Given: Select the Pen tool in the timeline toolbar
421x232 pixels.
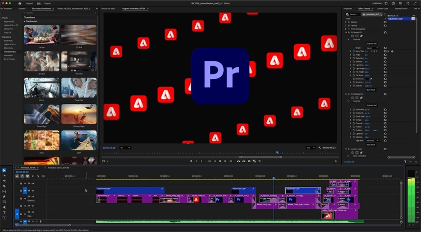Looking at the screenshot, I should [4, 197].
